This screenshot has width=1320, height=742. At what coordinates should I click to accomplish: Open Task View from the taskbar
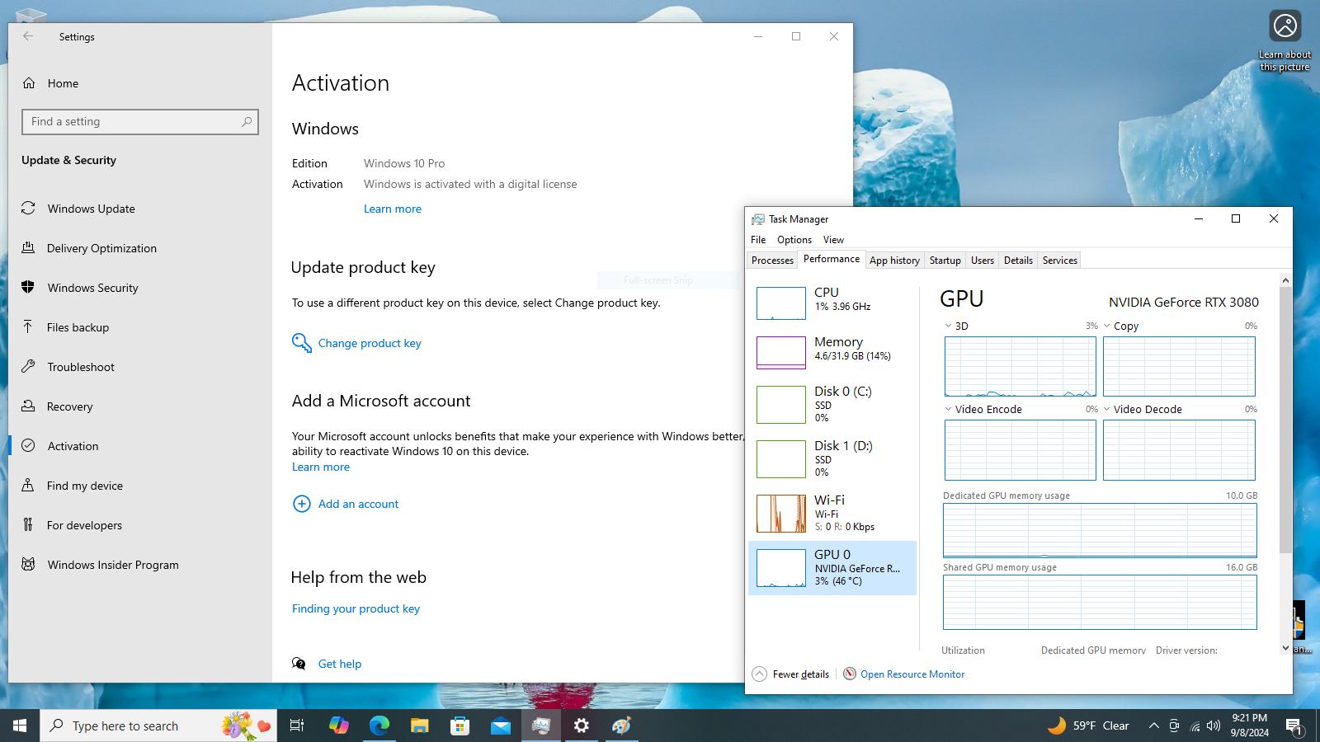[297, 726]
